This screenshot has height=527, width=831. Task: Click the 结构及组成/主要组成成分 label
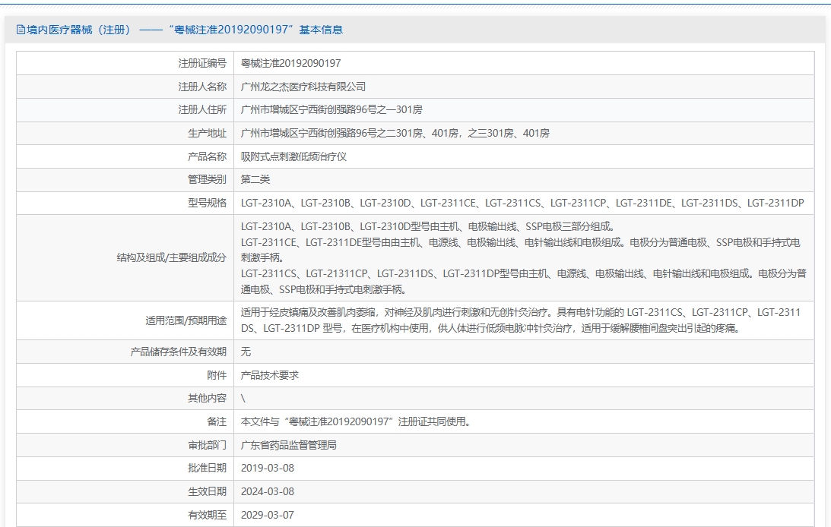point(171,257)
